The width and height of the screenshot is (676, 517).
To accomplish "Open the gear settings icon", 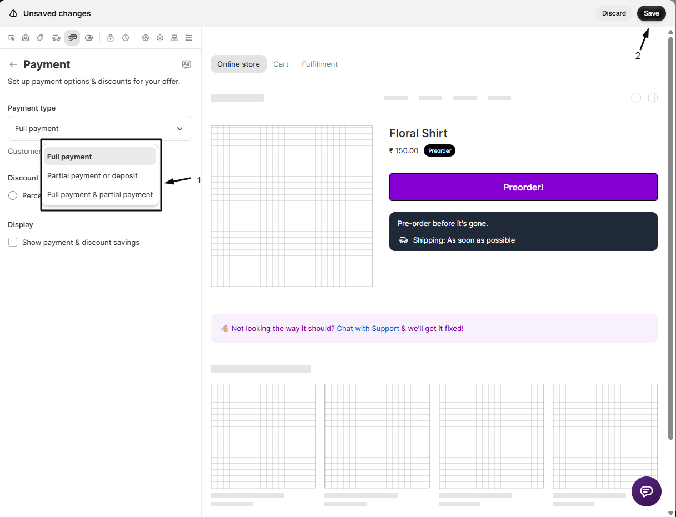I will click(160, 38).
